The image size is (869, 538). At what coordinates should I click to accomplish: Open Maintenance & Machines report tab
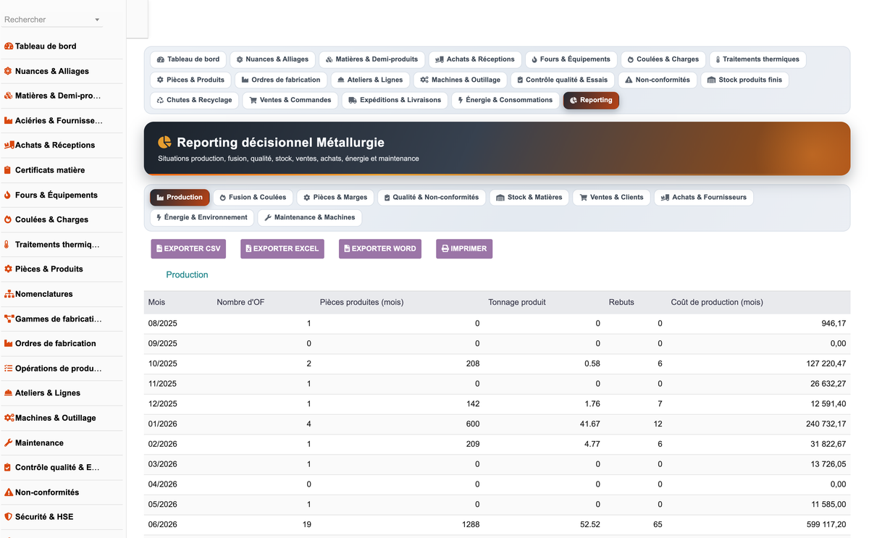click(x=310, y=217)
